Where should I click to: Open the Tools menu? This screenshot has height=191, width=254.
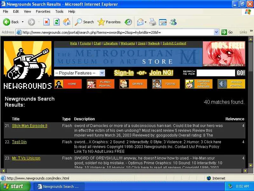pyautogui.click(x=59, y=11)
